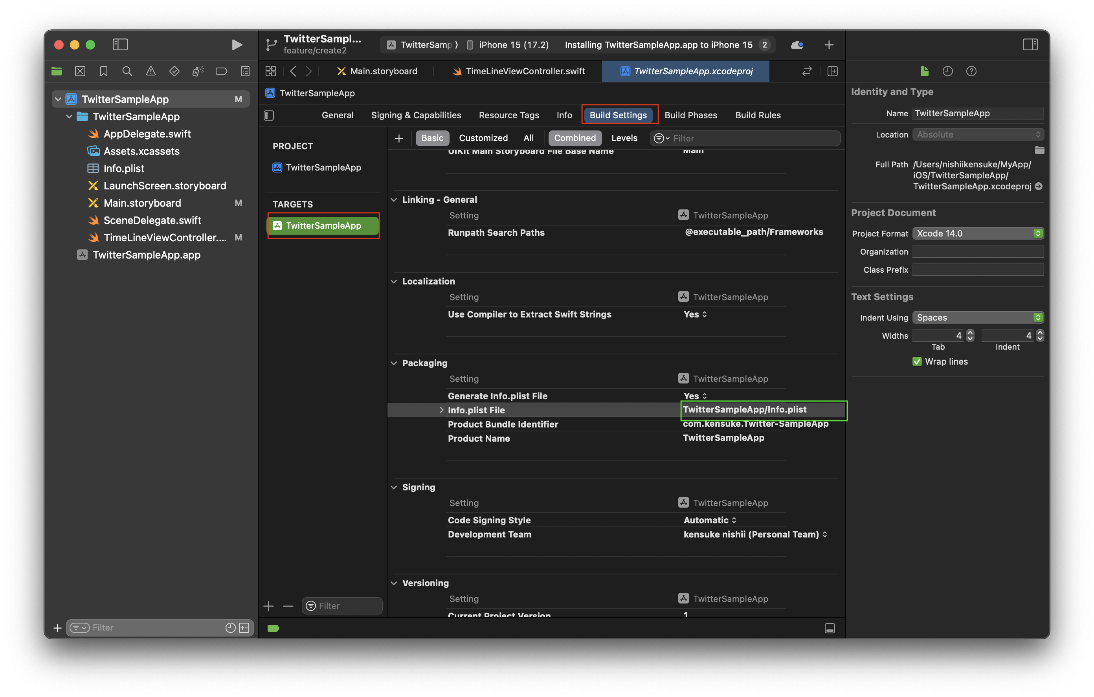Collapse the Localization section
This screenshot has width=1094, height=697.
coord(394,281)
